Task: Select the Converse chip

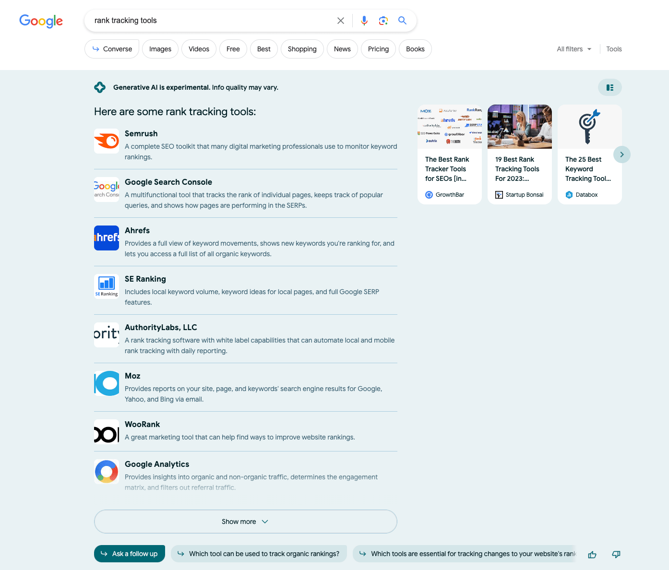Action: point(112,49)
